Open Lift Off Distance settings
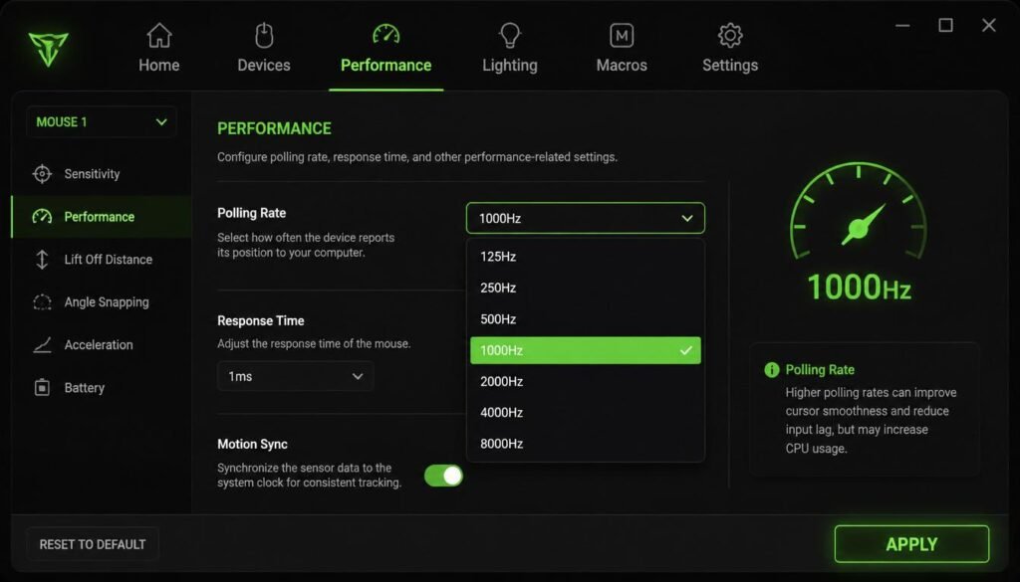 (102, 260)
